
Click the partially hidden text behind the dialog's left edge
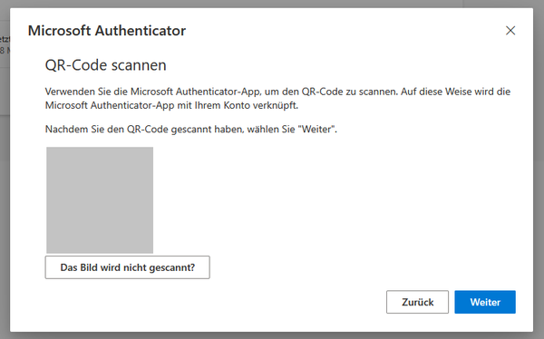click(5, 44)
